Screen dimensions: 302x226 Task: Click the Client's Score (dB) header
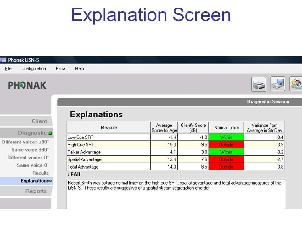pyautogui.click(x=193, y=128)
